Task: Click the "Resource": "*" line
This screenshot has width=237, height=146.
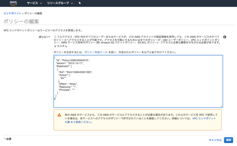Action: click(x=68, y=87)
